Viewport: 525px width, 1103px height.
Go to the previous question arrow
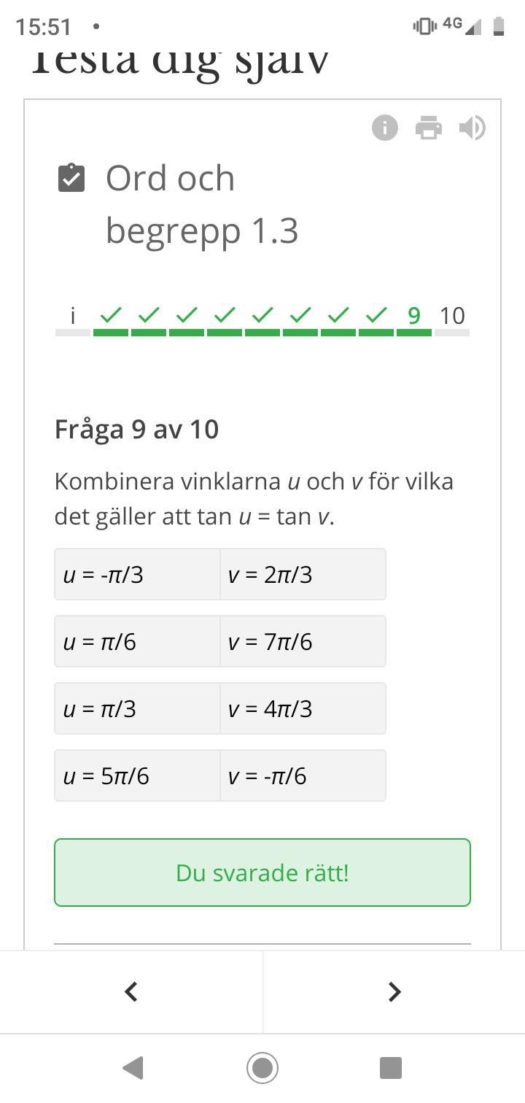click(x=131, y=992)
